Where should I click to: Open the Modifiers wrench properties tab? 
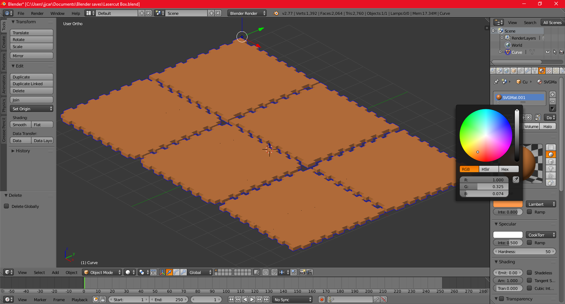528,71
